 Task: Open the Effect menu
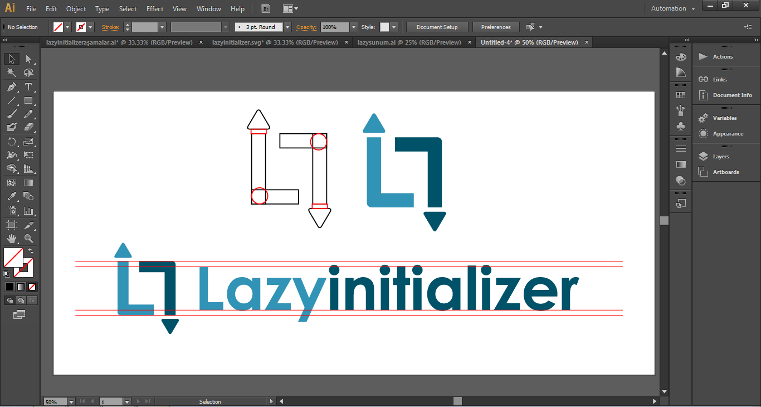coord(155,9)
